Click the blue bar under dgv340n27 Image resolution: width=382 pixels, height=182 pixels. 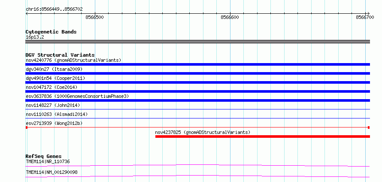click(197, 73)
